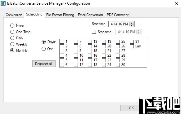This screenshot has width=181, height=114.
Task: Check day 3 checkbox
Action: 62,51
